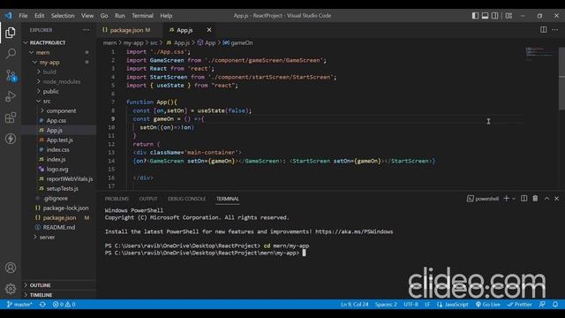Open the feedback icon in status bar
The height and width of the screenshot is (318, 565).
tap(542, 304)
